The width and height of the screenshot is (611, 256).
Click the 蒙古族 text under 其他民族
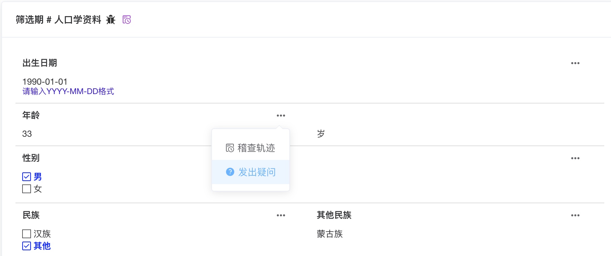pyautogui.click(x=330, y=234)
